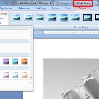
Task: Select the grayscale flower picture in the document
Action: click(x=71, y=79)
